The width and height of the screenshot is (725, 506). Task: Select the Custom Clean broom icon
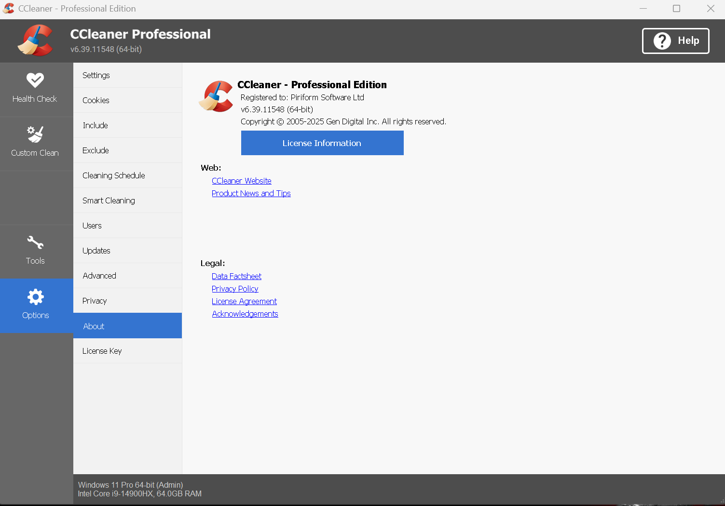35,134
